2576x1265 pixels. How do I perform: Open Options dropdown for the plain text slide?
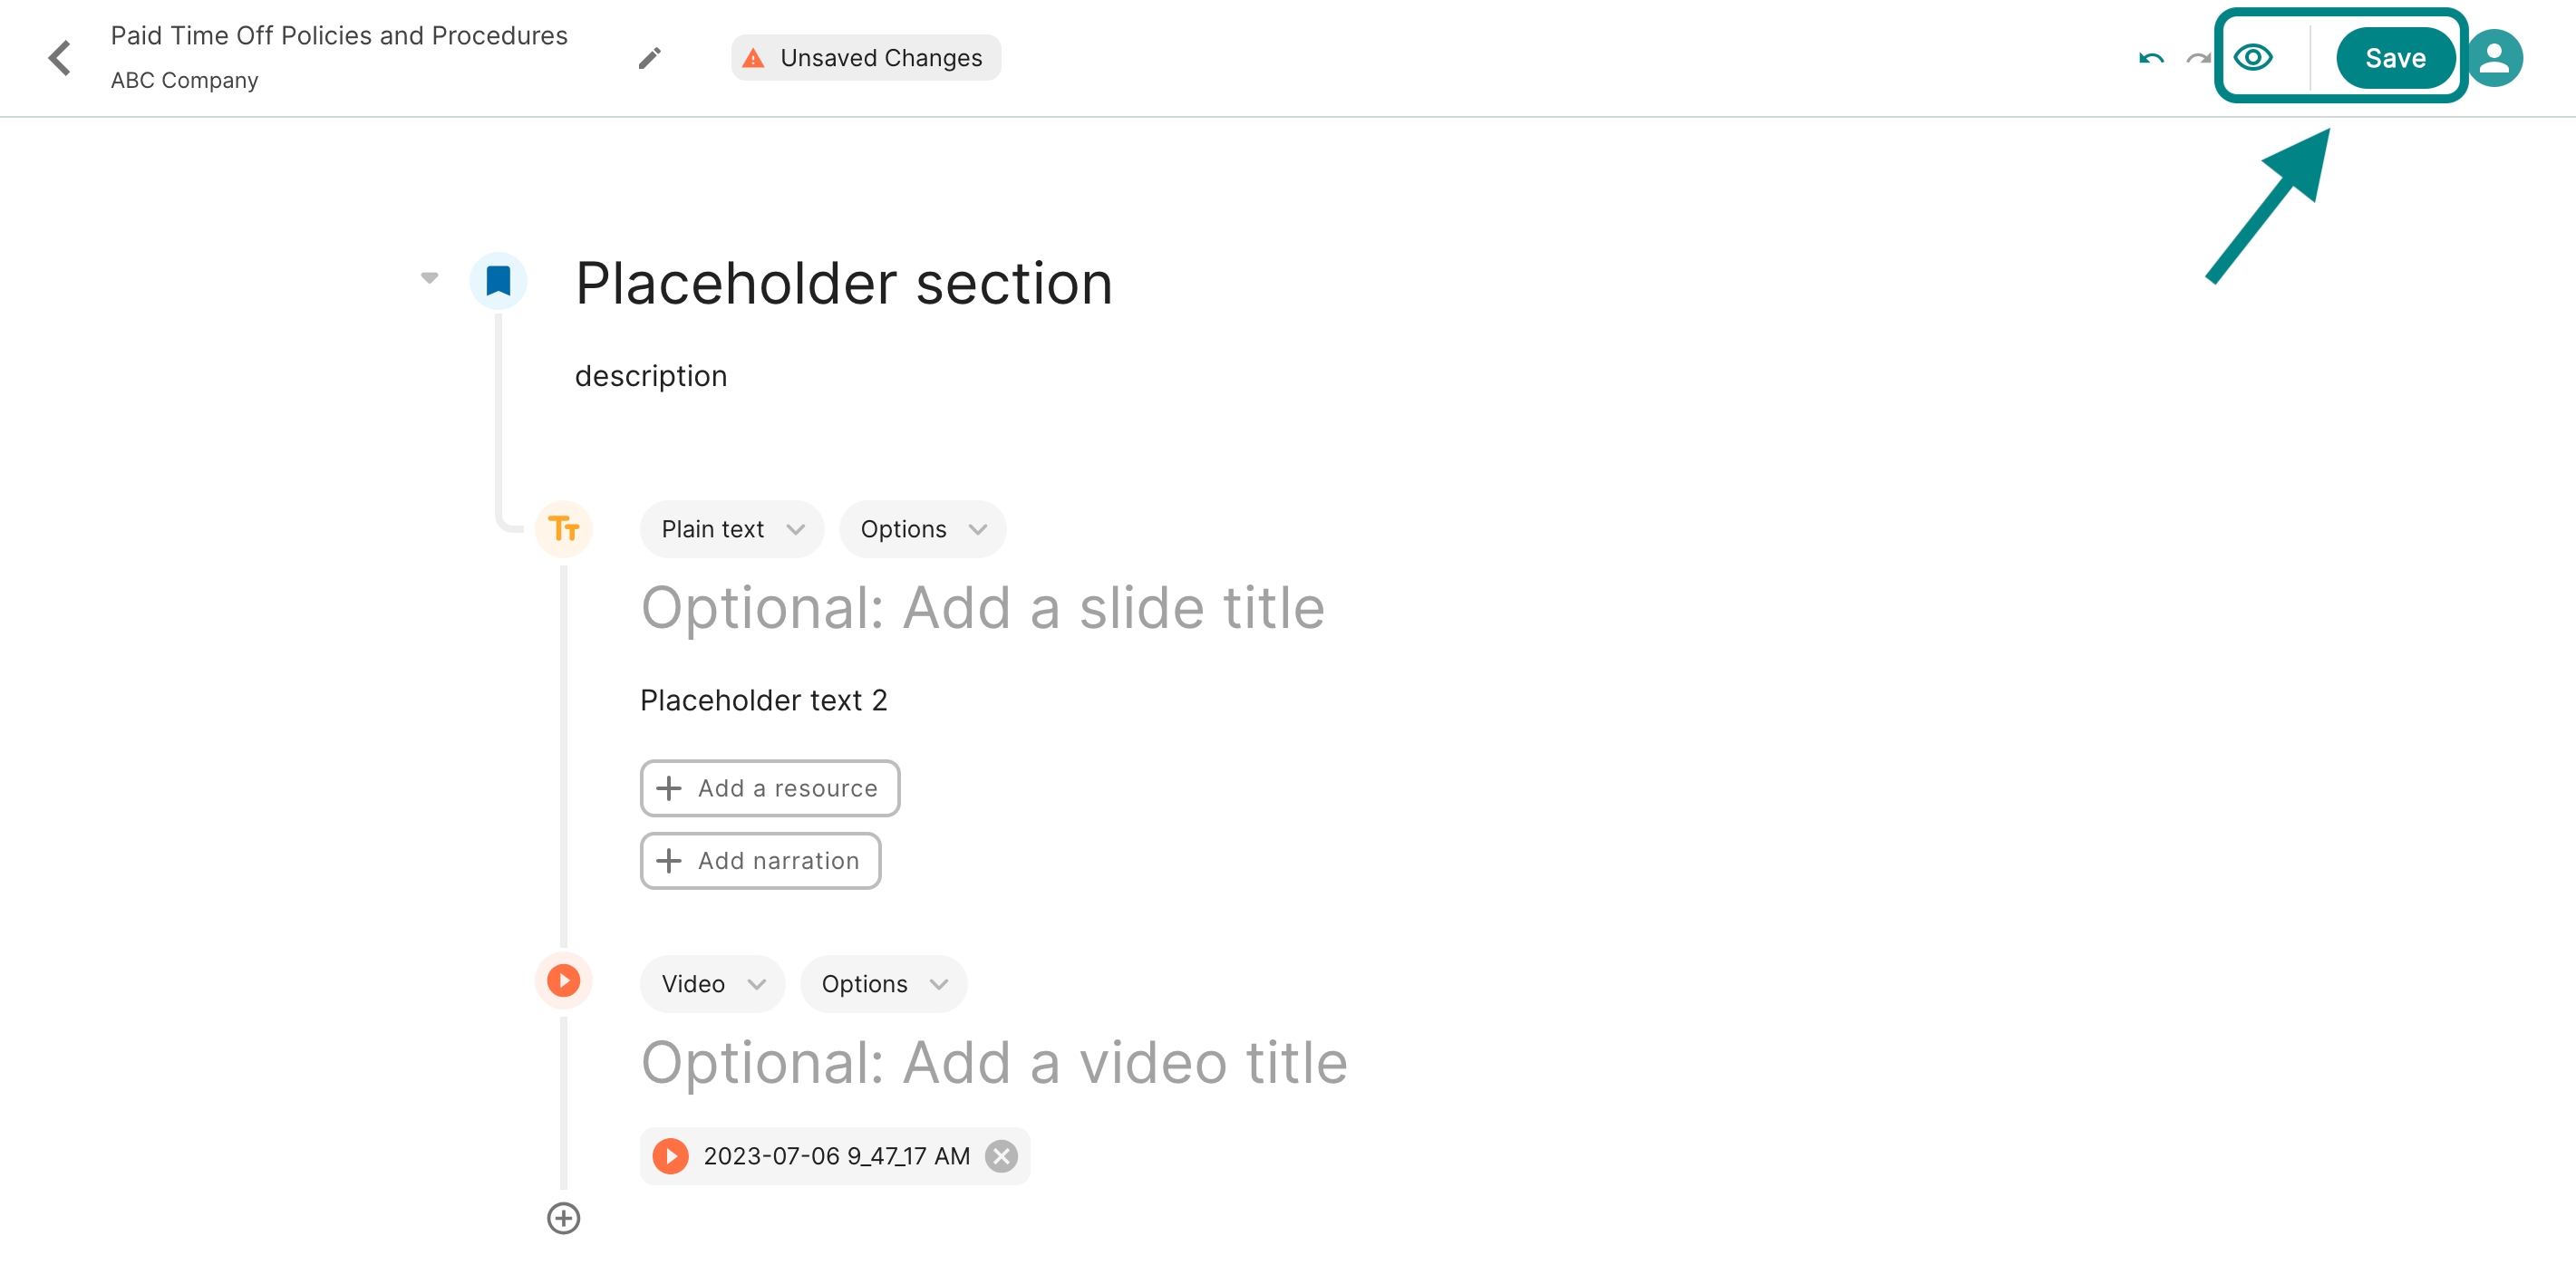923,529
